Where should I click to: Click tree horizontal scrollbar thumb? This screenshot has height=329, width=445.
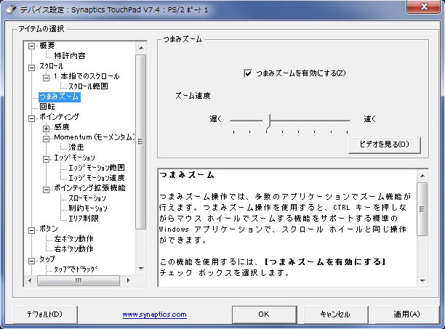click(79, 280)
